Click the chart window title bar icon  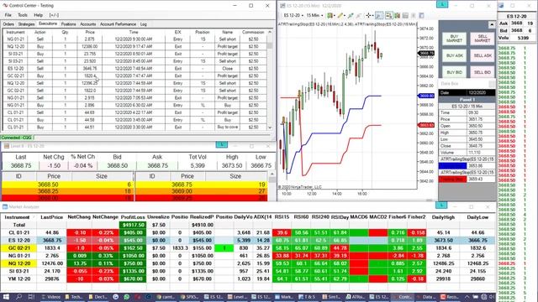[x=282, y=6]
